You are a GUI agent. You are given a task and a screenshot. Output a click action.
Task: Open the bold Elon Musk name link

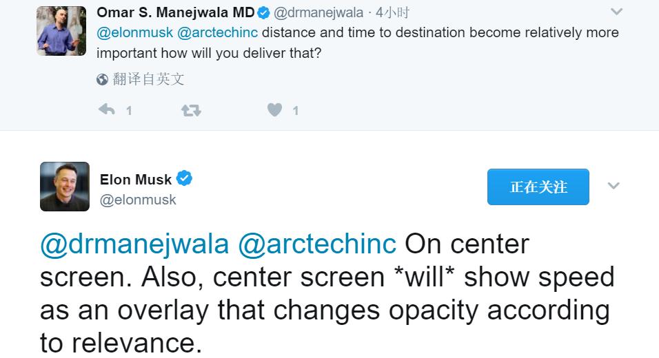136,180
